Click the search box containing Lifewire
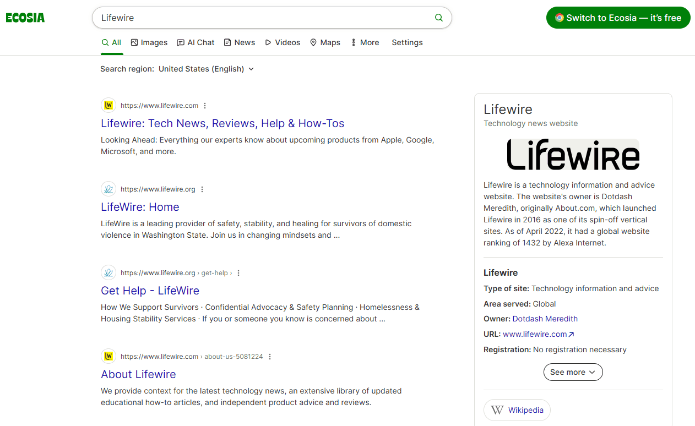 pos(264,18)
